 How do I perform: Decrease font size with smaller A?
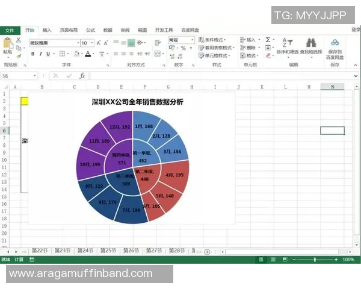point(106,43)
